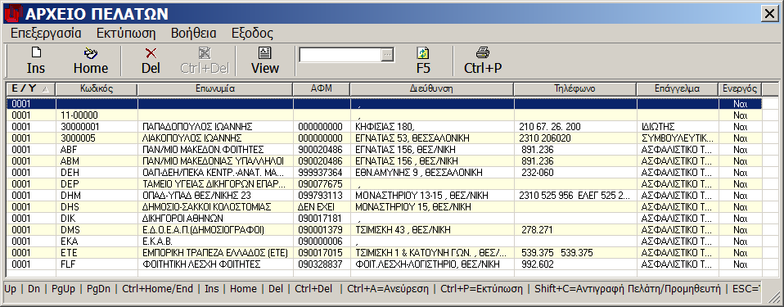Click the Ins new record icon
This screenshot has height=307, width=784.
click(36, 52)
